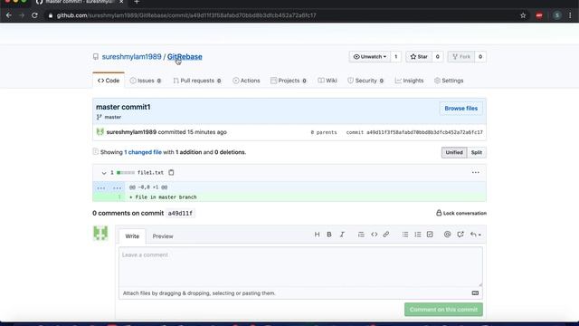Click the red browser extension icon
The image size is (579, 326).
click(x=539, y=15)
